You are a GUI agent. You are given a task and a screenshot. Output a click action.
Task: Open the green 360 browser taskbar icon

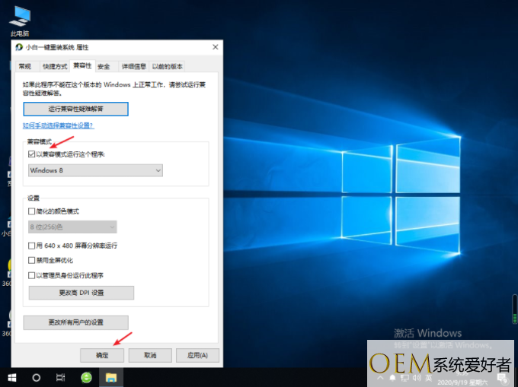87,377
